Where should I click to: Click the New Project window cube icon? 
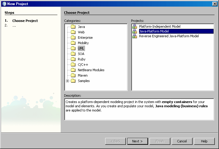pyautogui.click(x=4, y=4)
